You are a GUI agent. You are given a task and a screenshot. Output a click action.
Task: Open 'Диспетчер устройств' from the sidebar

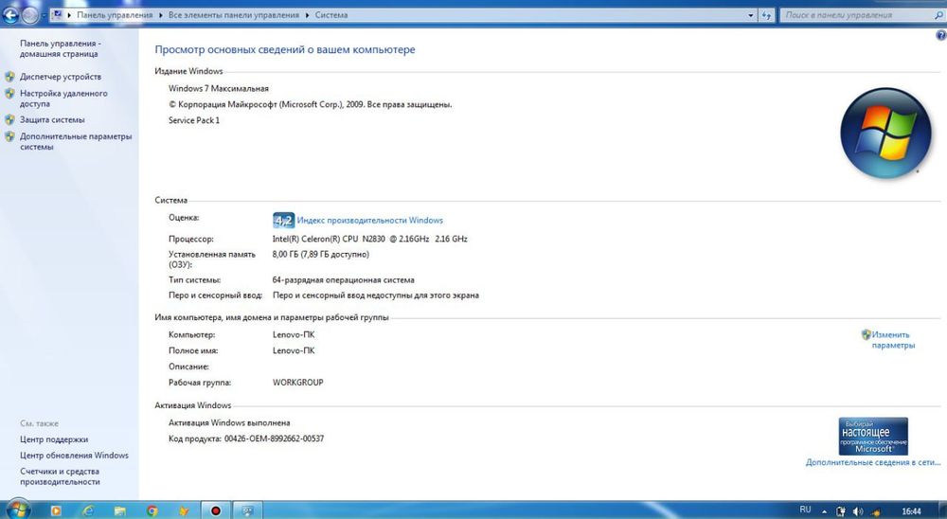pyautogui.click(x=61, y=77)
